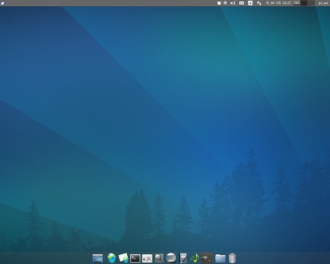The width and height of the screenshot is (330, 264).
Task: Open the text editor pencil icon
Action: click(183, 258)
